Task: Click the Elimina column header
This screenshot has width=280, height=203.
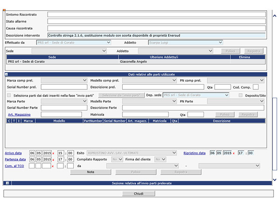Action: (x=248, y=57)
